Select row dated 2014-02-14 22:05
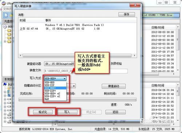The height and width of the screenshot is (133, 182). pyautogui.click(x=163, y=102)
